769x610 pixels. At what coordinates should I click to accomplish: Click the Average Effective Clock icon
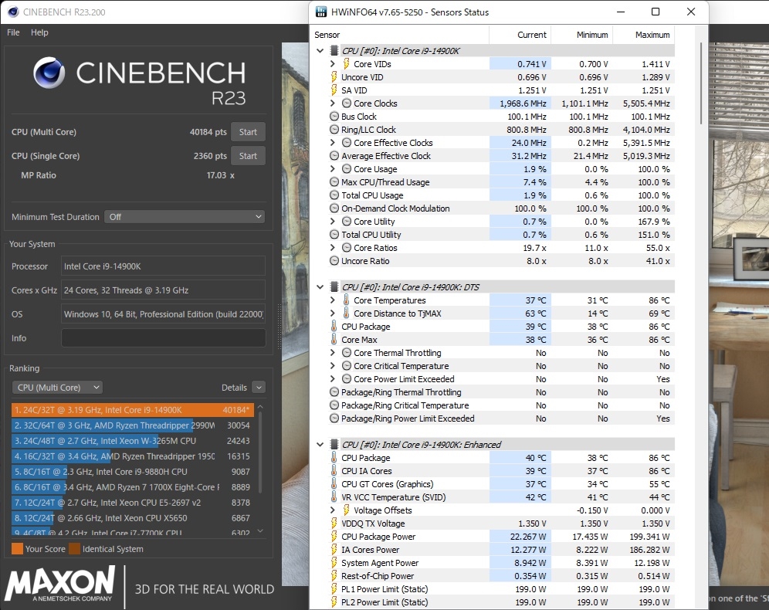point(334,155)
